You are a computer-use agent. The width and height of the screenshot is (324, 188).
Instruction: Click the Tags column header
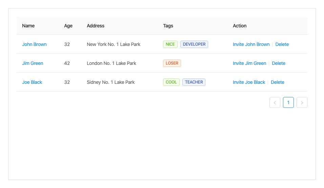(x=168, y=26)
